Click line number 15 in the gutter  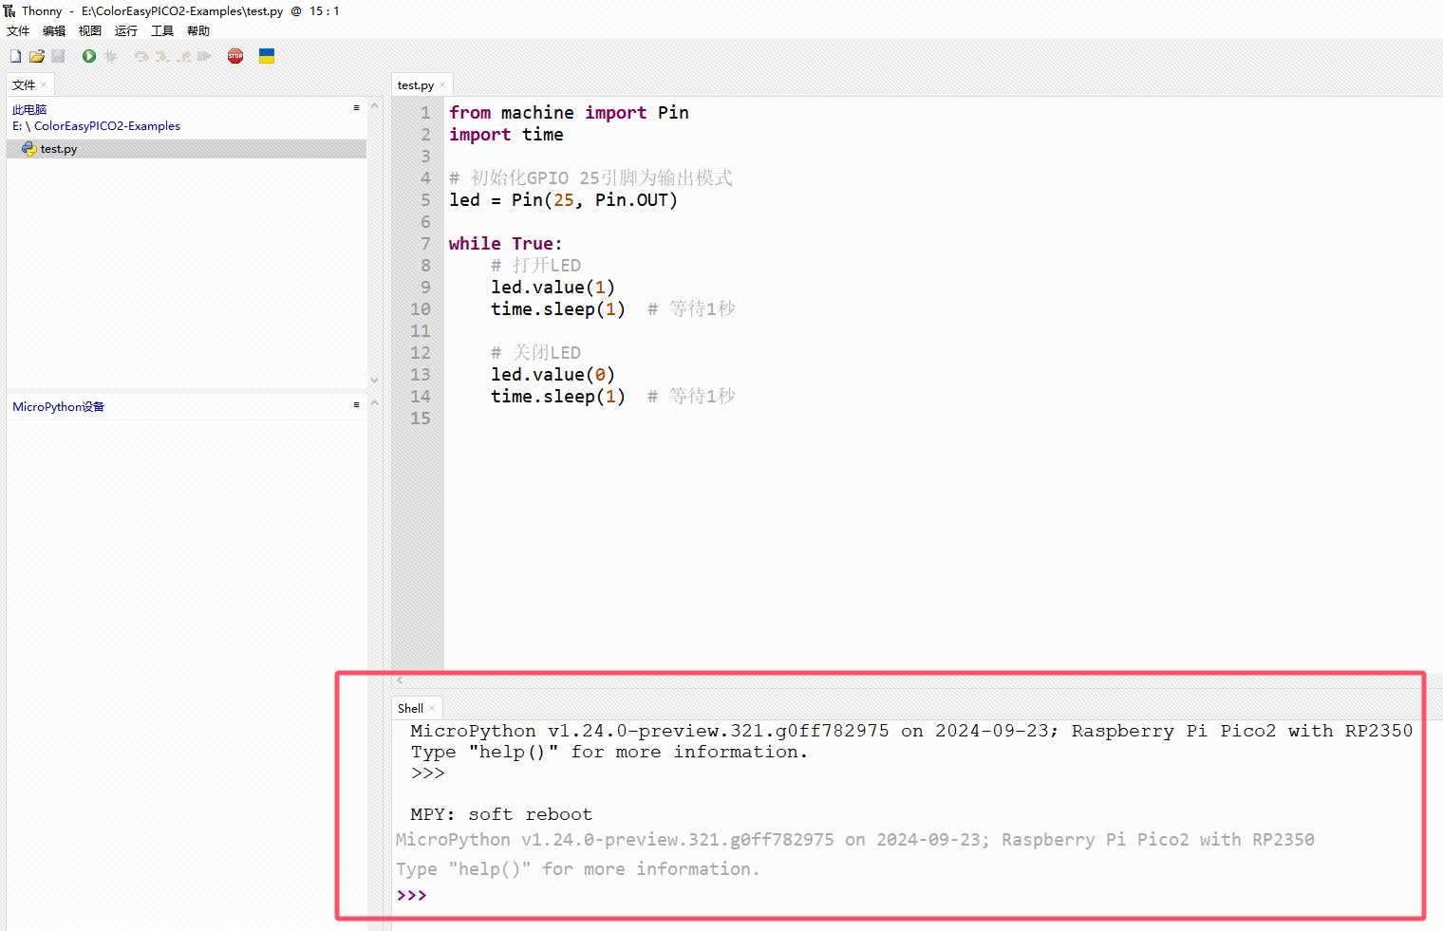[420, 419]
